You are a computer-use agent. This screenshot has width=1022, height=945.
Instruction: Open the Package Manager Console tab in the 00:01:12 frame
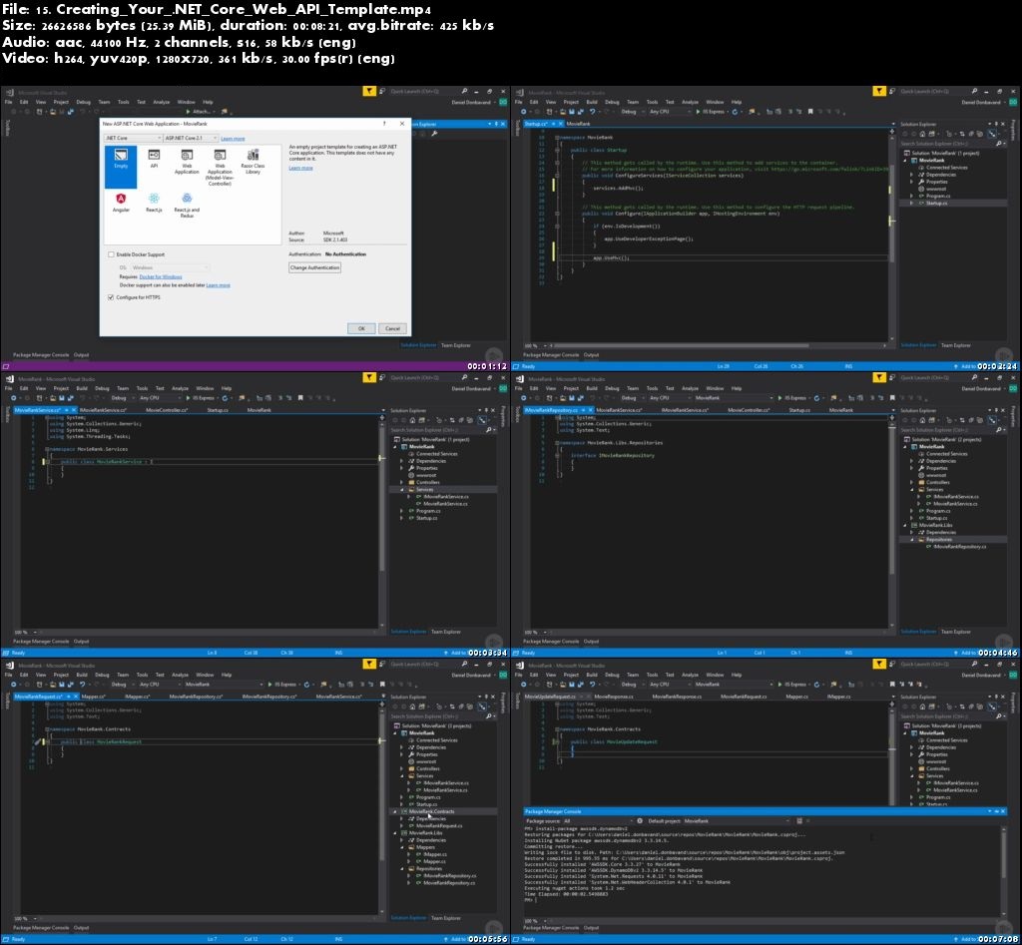tap(40, 355)
